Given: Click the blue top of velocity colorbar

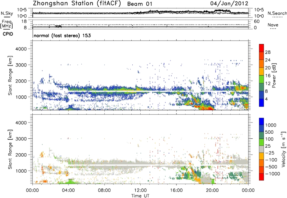Looking at the screenshot, I should tap(262, 122).
